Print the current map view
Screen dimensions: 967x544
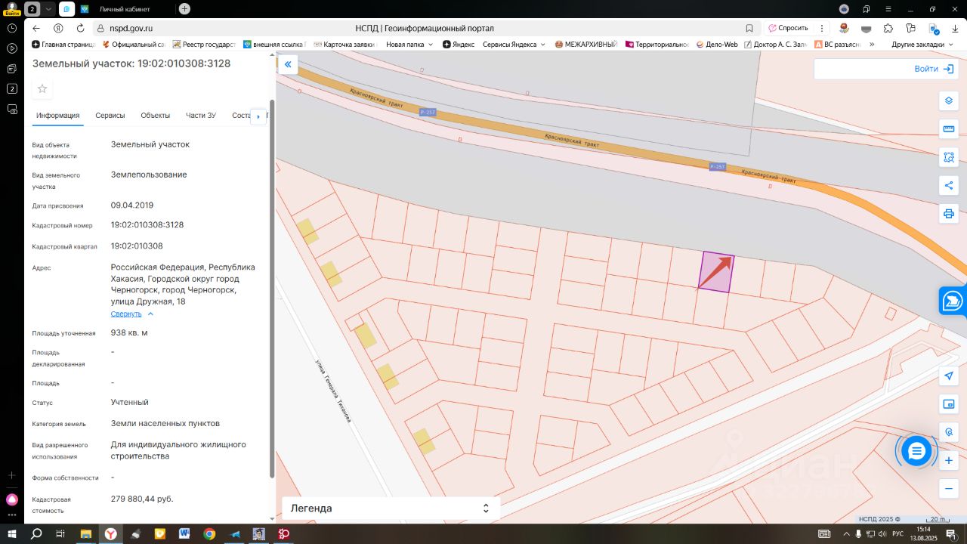pos(949,214)
